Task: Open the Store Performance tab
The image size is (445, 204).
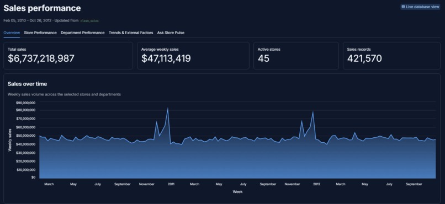Action: coord(40,33)
